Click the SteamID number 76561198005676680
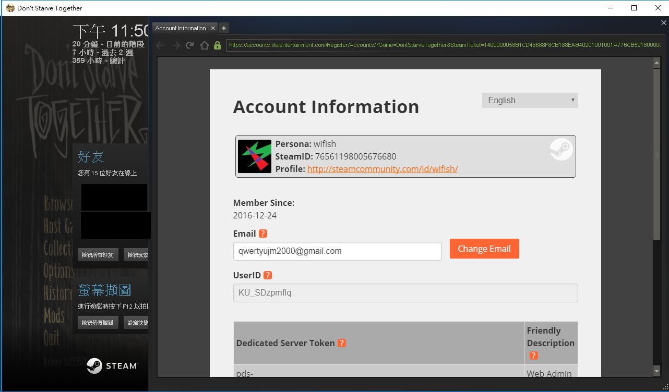This screenshot has width=669, height=392. (x=356, y=156)
